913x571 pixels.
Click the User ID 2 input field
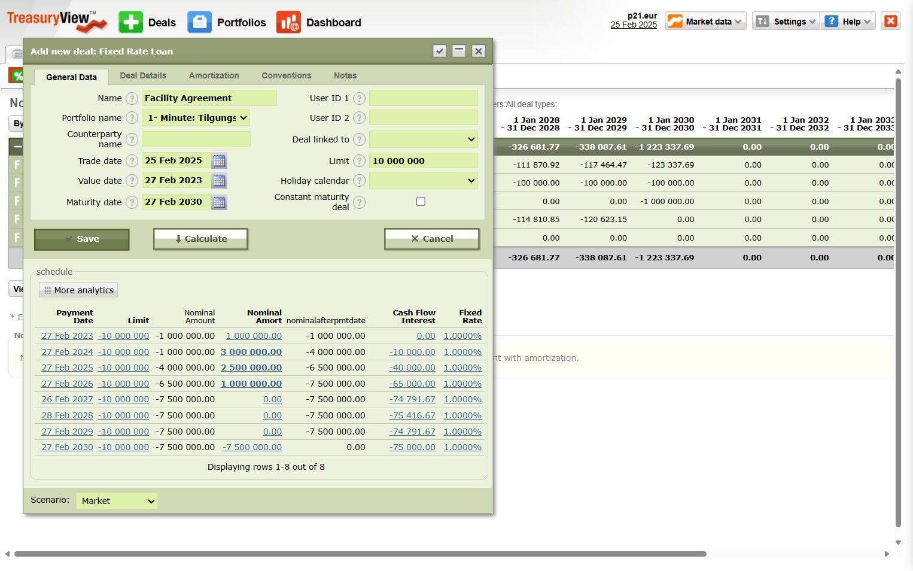click(x=424, y=118)
